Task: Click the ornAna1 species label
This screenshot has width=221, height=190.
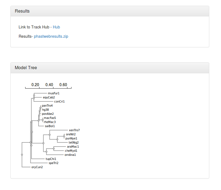Action: click(70, 155)
